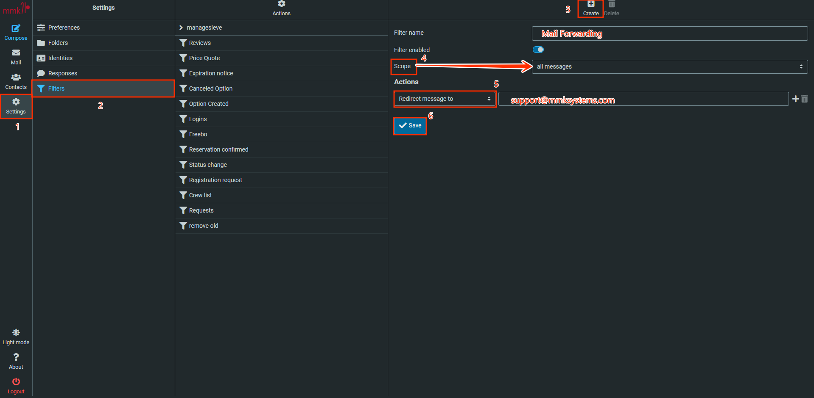
Task: Select the Requests filter
Action: point(282,210)
